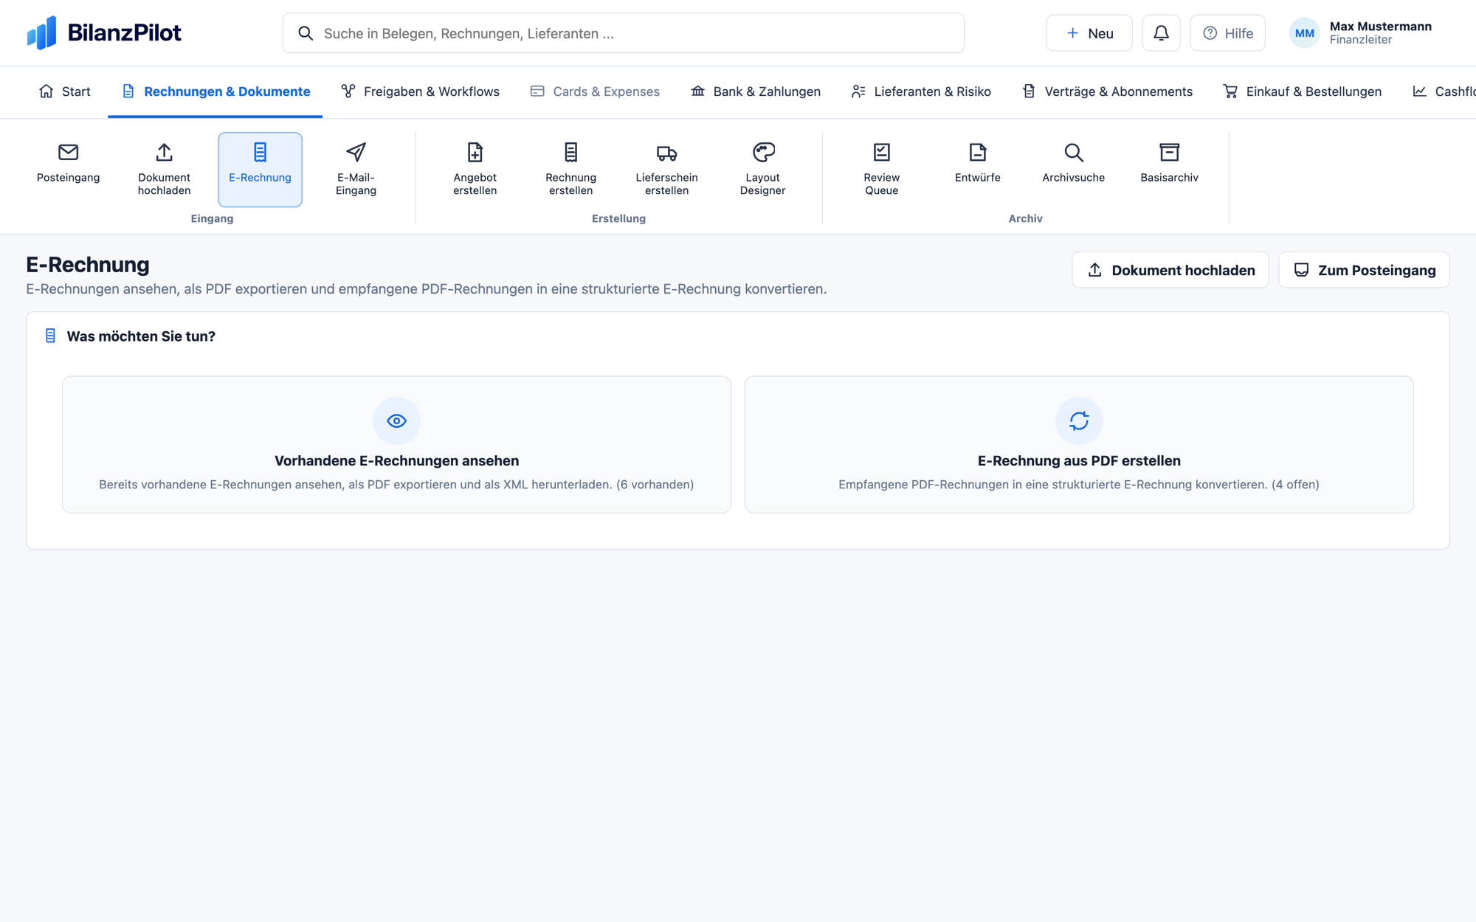This screenshot has height=922, width=1476.
Task: Go to Bank & Zahlungen tab
Action: pos(755,91)
